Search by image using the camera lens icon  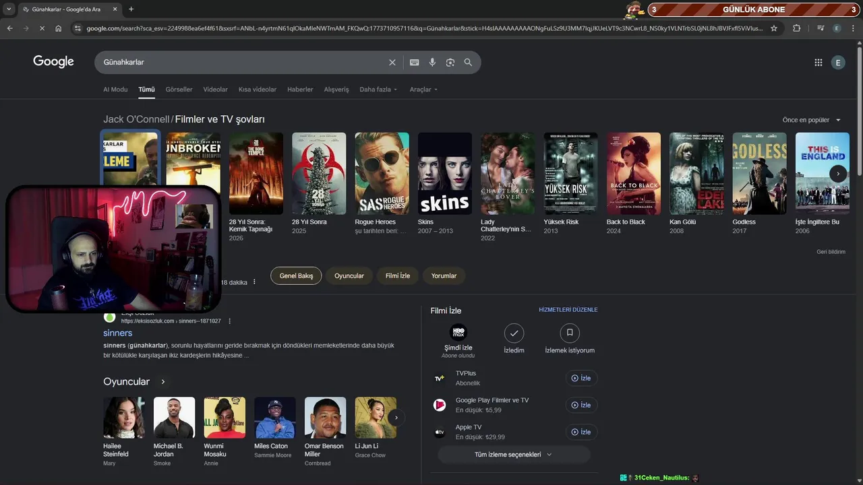[450, 62]
